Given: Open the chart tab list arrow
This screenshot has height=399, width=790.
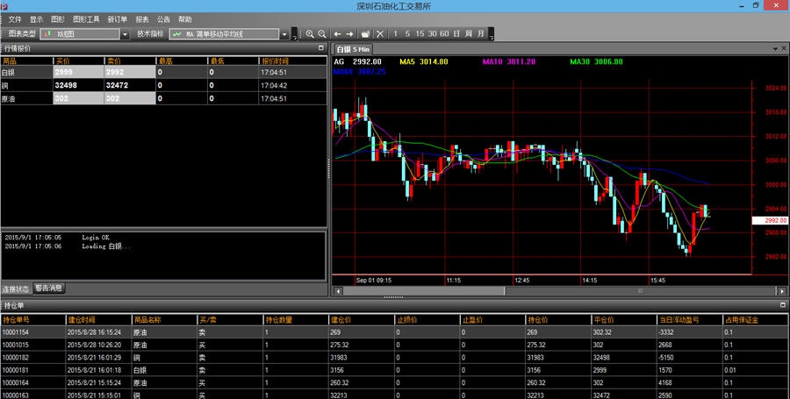Looking at the screenshot, I should point(773,49).
